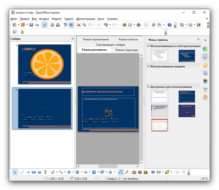Toggle automatic spell checking

pos(71,25)
